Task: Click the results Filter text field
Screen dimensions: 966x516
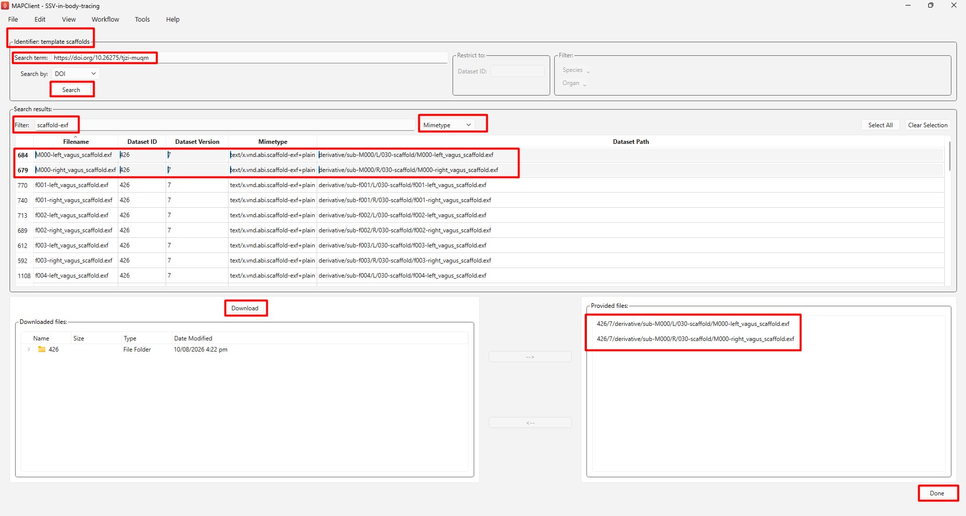Action: (225, 125)
